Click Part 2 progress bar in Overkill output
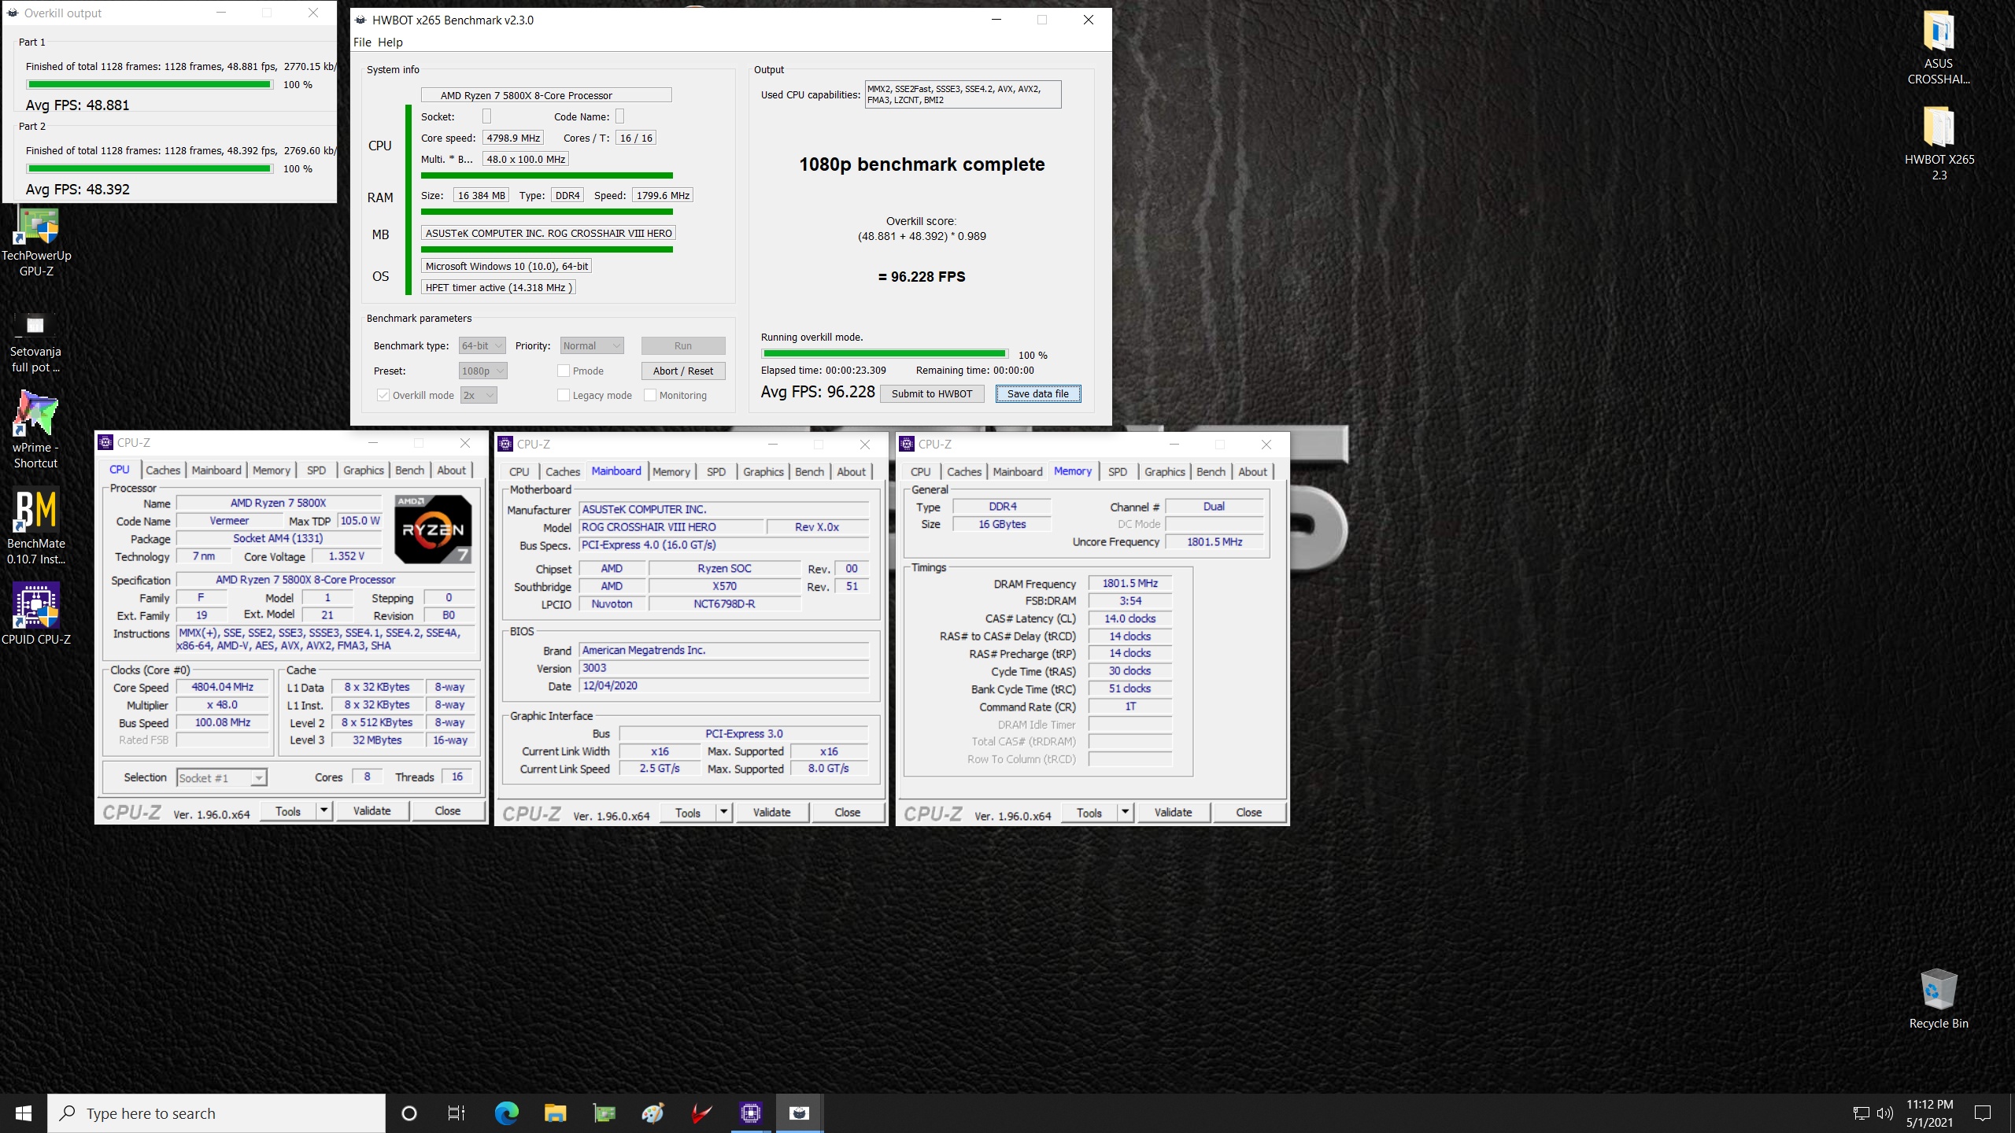Viewport: 2015px width, 1133px height. tap(150, 168)
